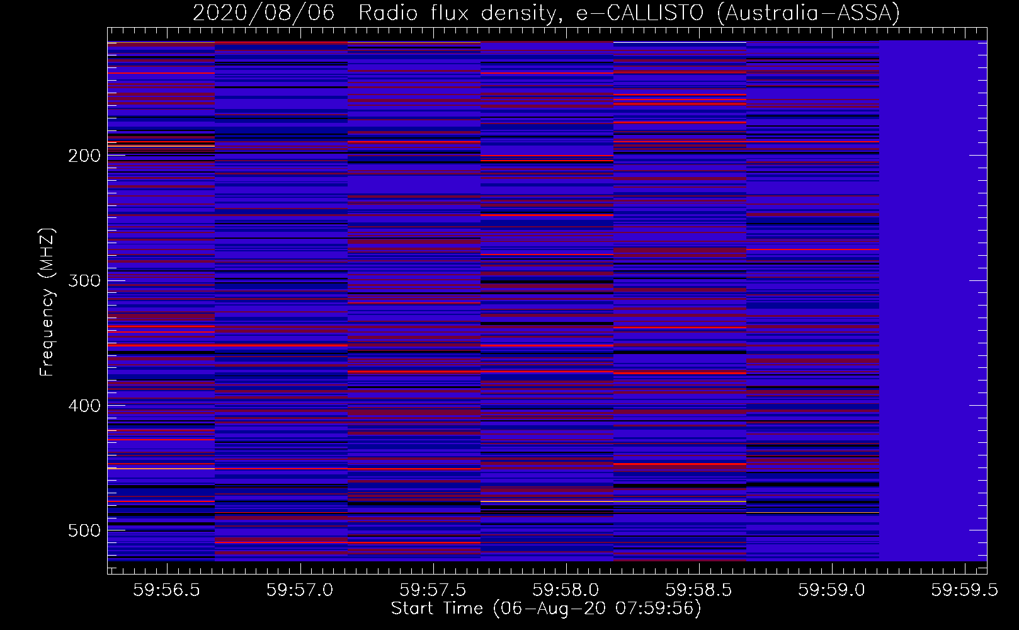Image resolution: width=1019 pixels, height=630 pixels.
Task: Click the 'Frequency (MHZ)' axis label
Action: point(47,302)
